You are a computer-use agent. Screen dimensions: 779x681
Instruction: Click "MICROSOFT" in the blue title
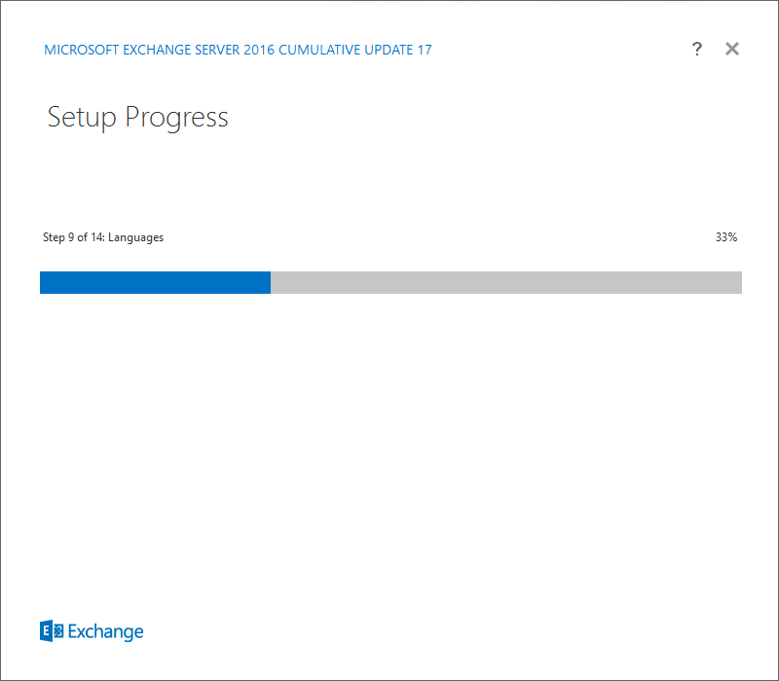82,50
